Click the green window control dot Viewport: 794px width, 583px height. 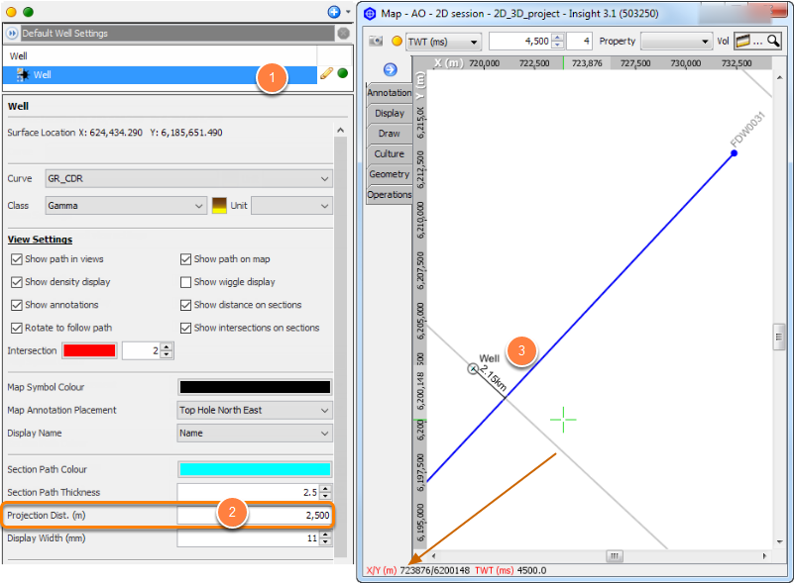[x=29, y=12]
